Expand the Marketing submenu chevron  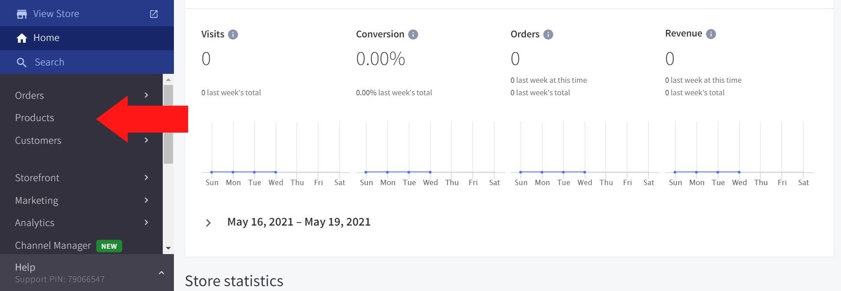point(146,200)
